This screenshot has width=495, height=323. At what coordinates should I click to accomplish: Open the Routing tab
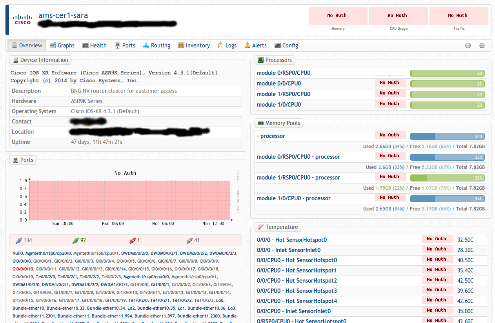tap(157, 45)
